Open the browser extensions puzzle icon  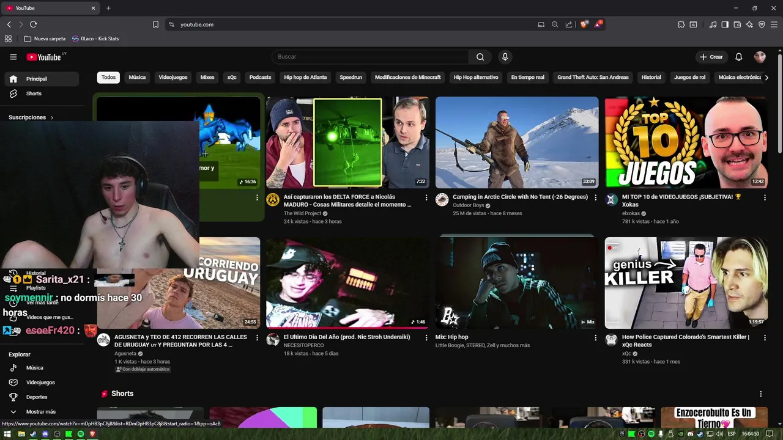click(x=681, y=24)
